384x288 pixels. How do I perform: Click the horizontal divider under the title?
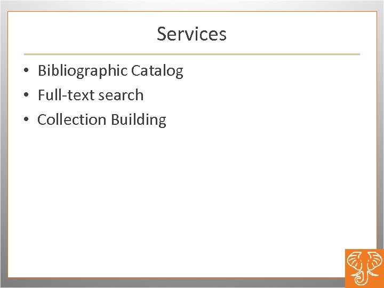coord(192,54)
